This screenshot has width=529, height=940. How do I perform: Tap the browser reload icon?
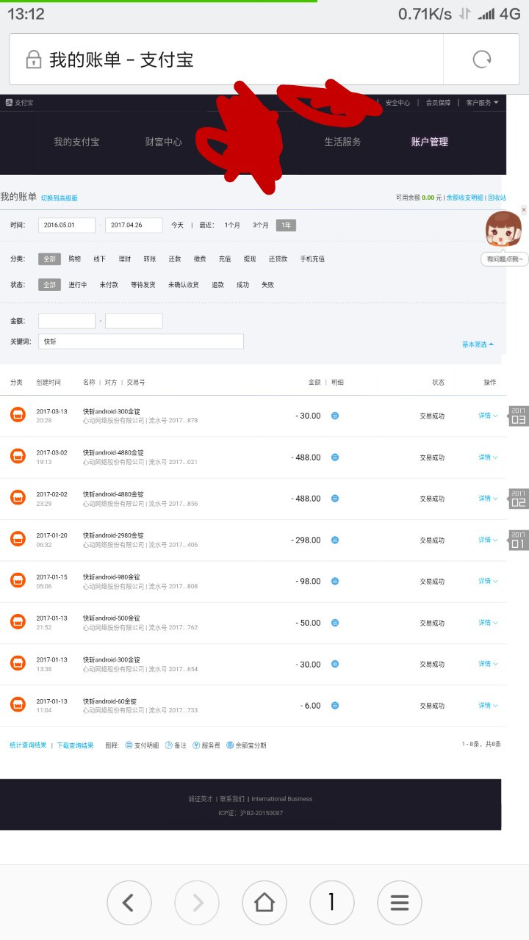coord(482,59)
